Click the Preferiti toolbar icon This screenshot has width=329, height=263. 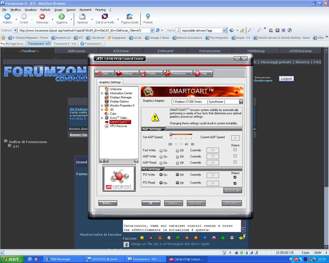click(148, 16)
